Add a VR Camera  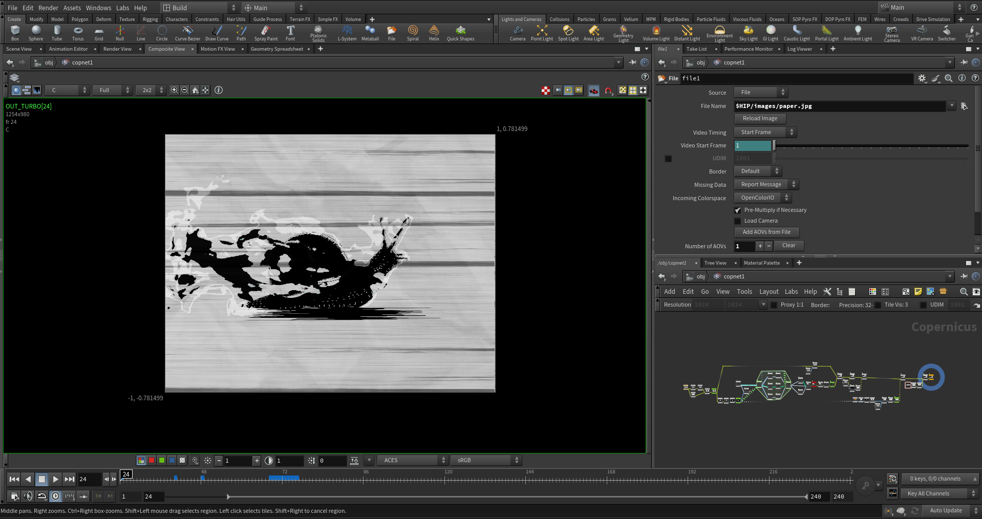tap(922, 33)
